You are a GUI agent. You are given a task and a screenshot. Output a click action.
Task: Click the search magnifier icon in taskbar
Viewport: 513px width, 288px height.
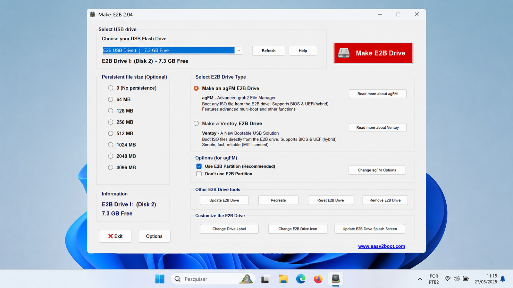177,279
